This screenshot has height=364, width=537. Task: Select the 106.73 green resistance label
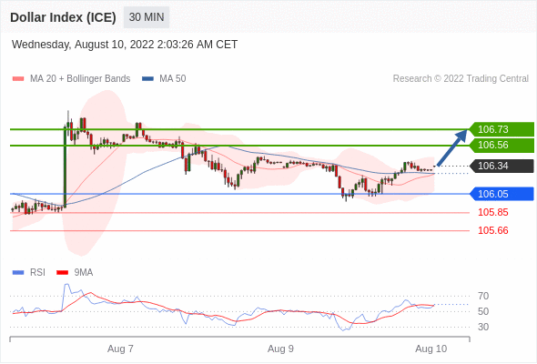(502, 129)
